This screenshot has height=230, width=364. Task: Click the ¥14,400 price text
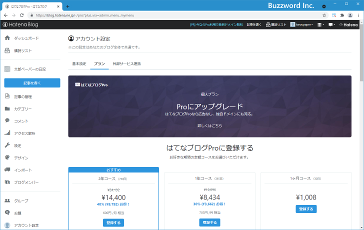[113, 197]
